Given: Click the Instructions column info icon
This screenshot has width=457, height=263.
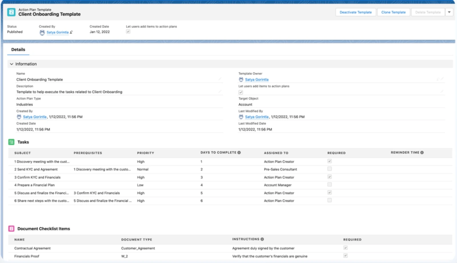Looking at the screenshot, I should pyautogui.click(x=262, y=239).
